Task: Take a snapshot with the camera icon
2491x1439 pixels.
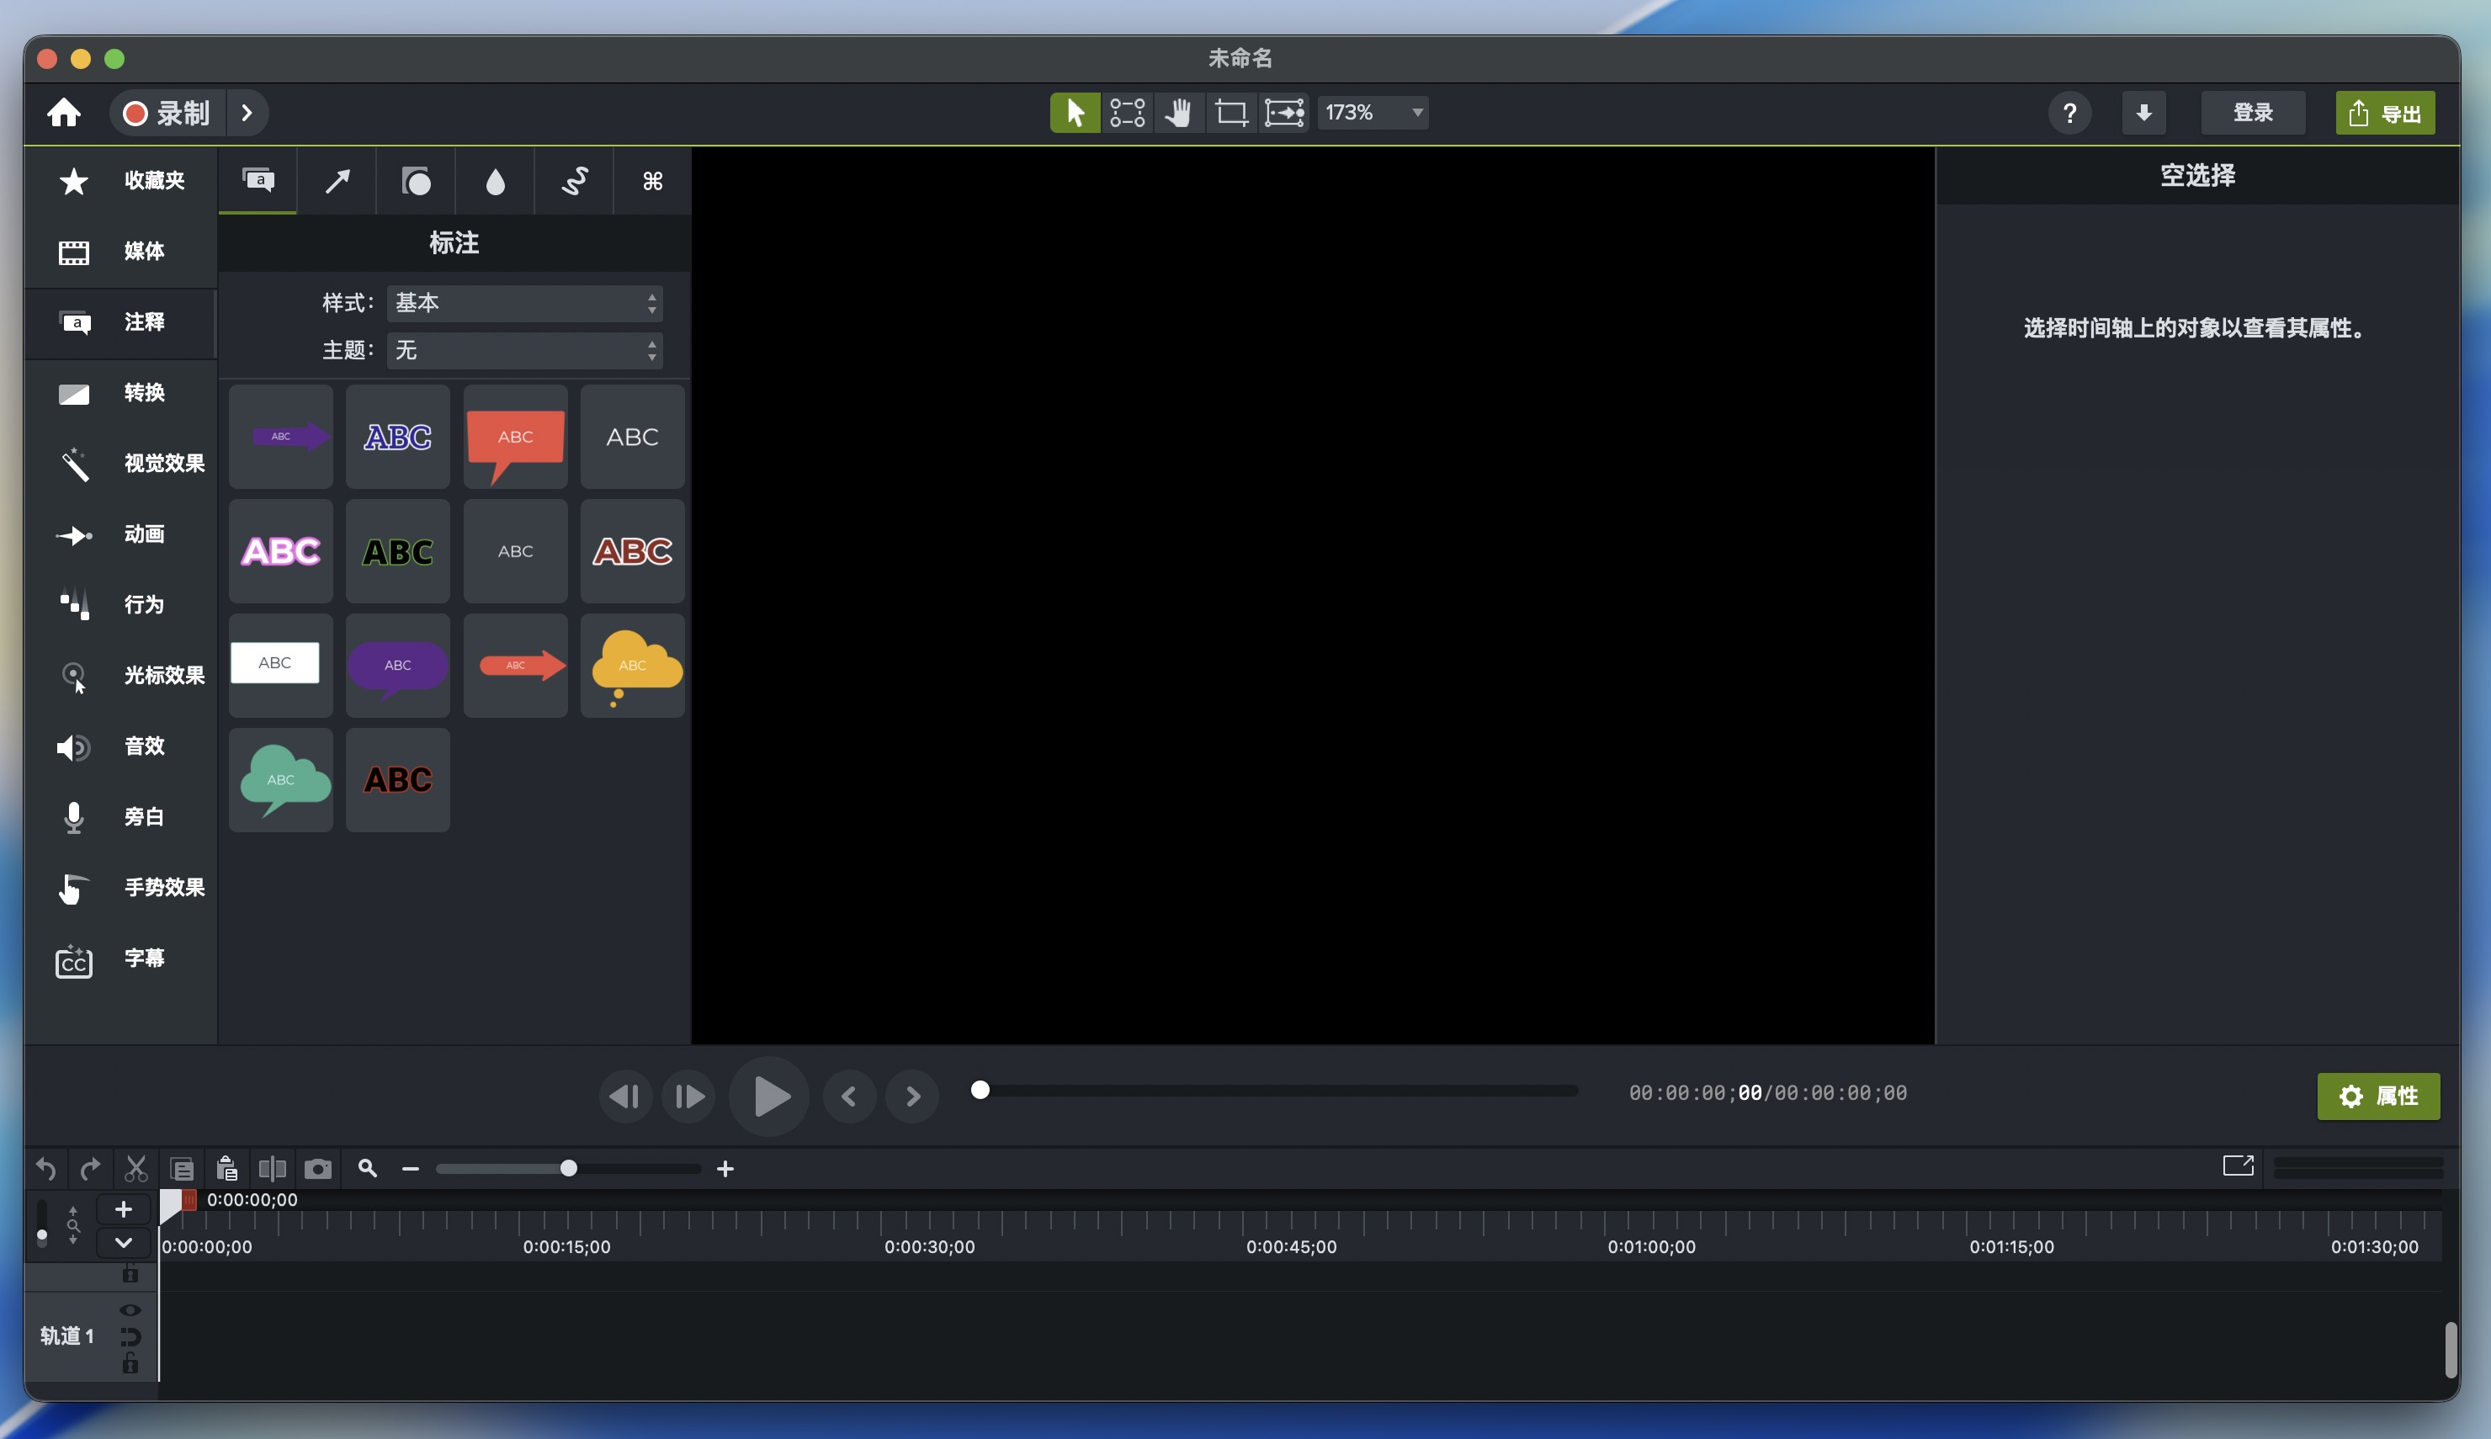Action: pos(317,1169)
